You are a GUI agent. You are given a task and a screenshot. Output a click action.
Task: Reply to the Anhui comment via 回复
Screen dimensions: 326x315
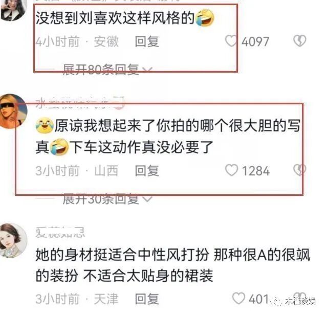pyautogui.click(x=147, y=41)
